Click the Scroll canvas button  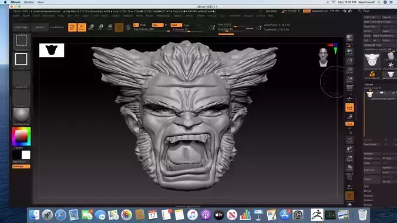pos(349,52)
